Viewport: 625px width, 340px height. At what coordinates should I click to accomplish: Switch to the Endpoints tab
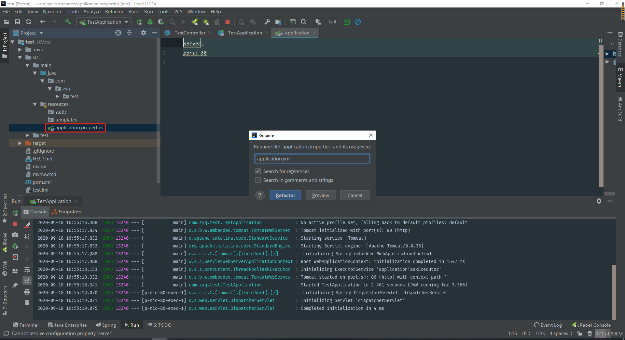tap(66, 212)
